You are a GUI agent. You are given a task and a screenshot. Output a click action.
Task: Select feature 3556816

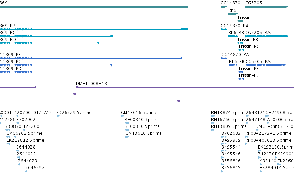222,165
